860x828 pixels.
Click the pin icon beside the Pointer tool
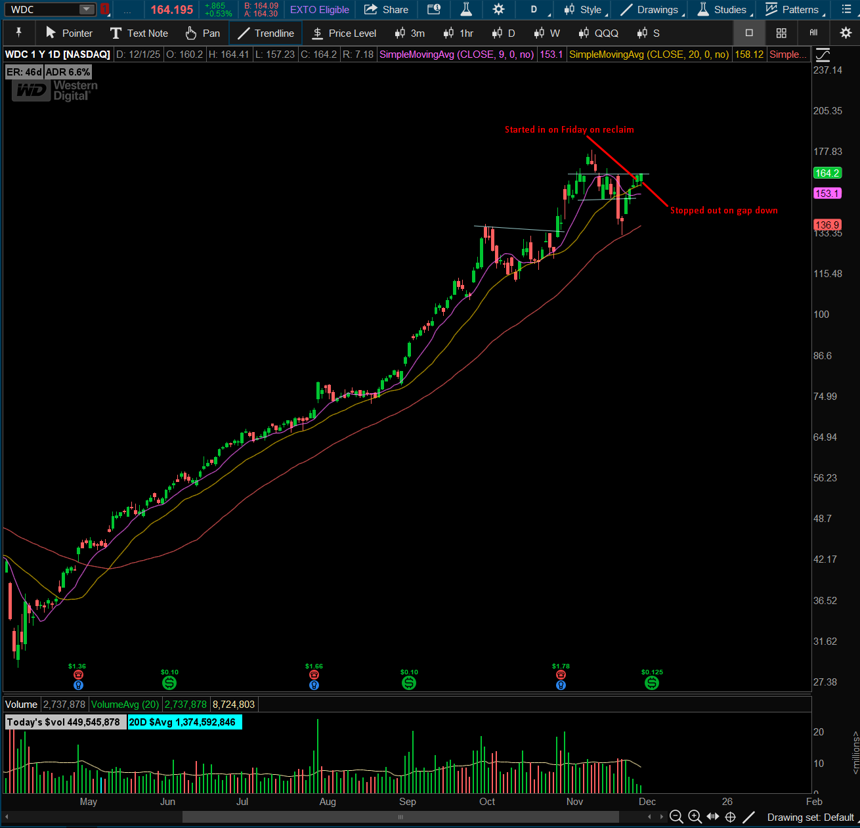tap(18, 33)
